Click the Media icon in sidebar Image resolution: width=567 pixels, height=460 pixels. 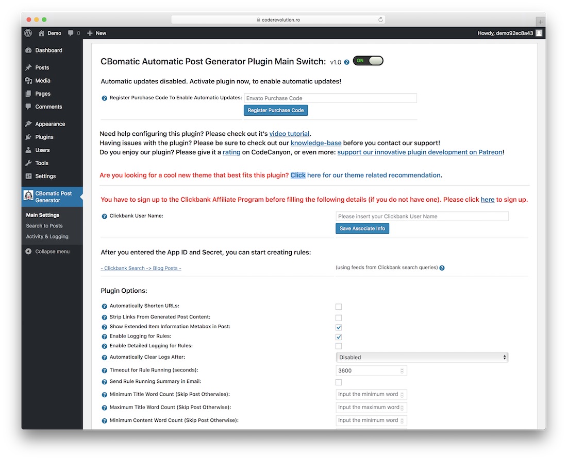[x=28, y=80]
